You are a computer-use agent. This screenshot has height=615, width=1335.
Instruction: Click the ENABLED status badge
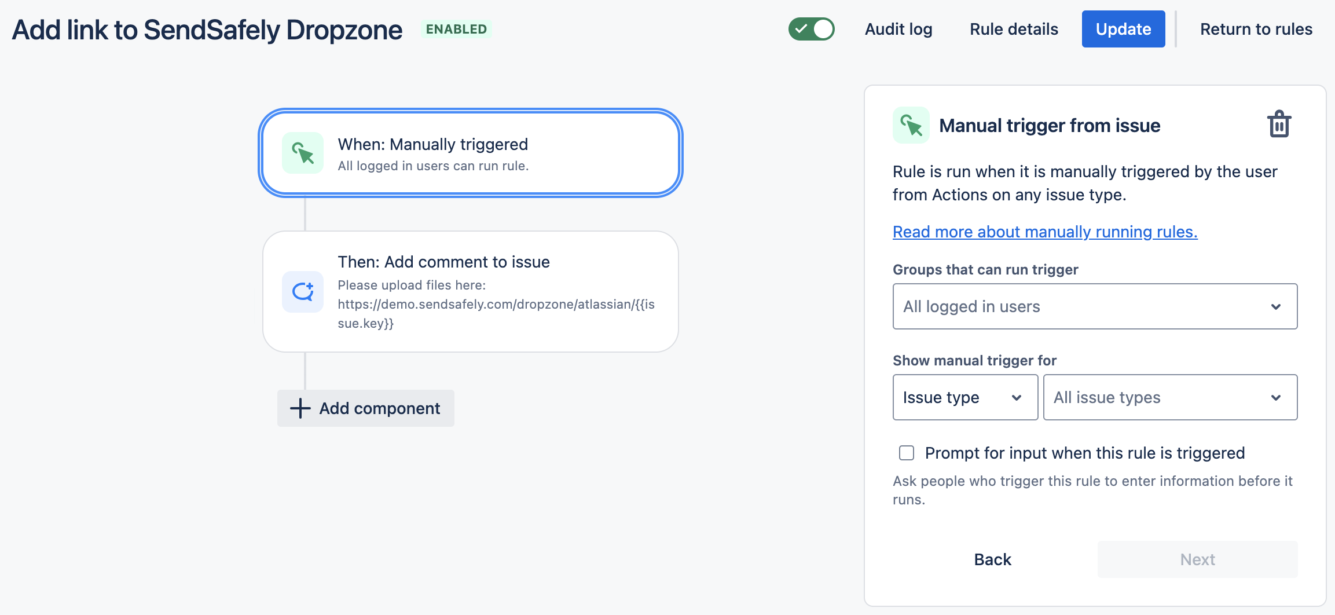click(456, 29)
